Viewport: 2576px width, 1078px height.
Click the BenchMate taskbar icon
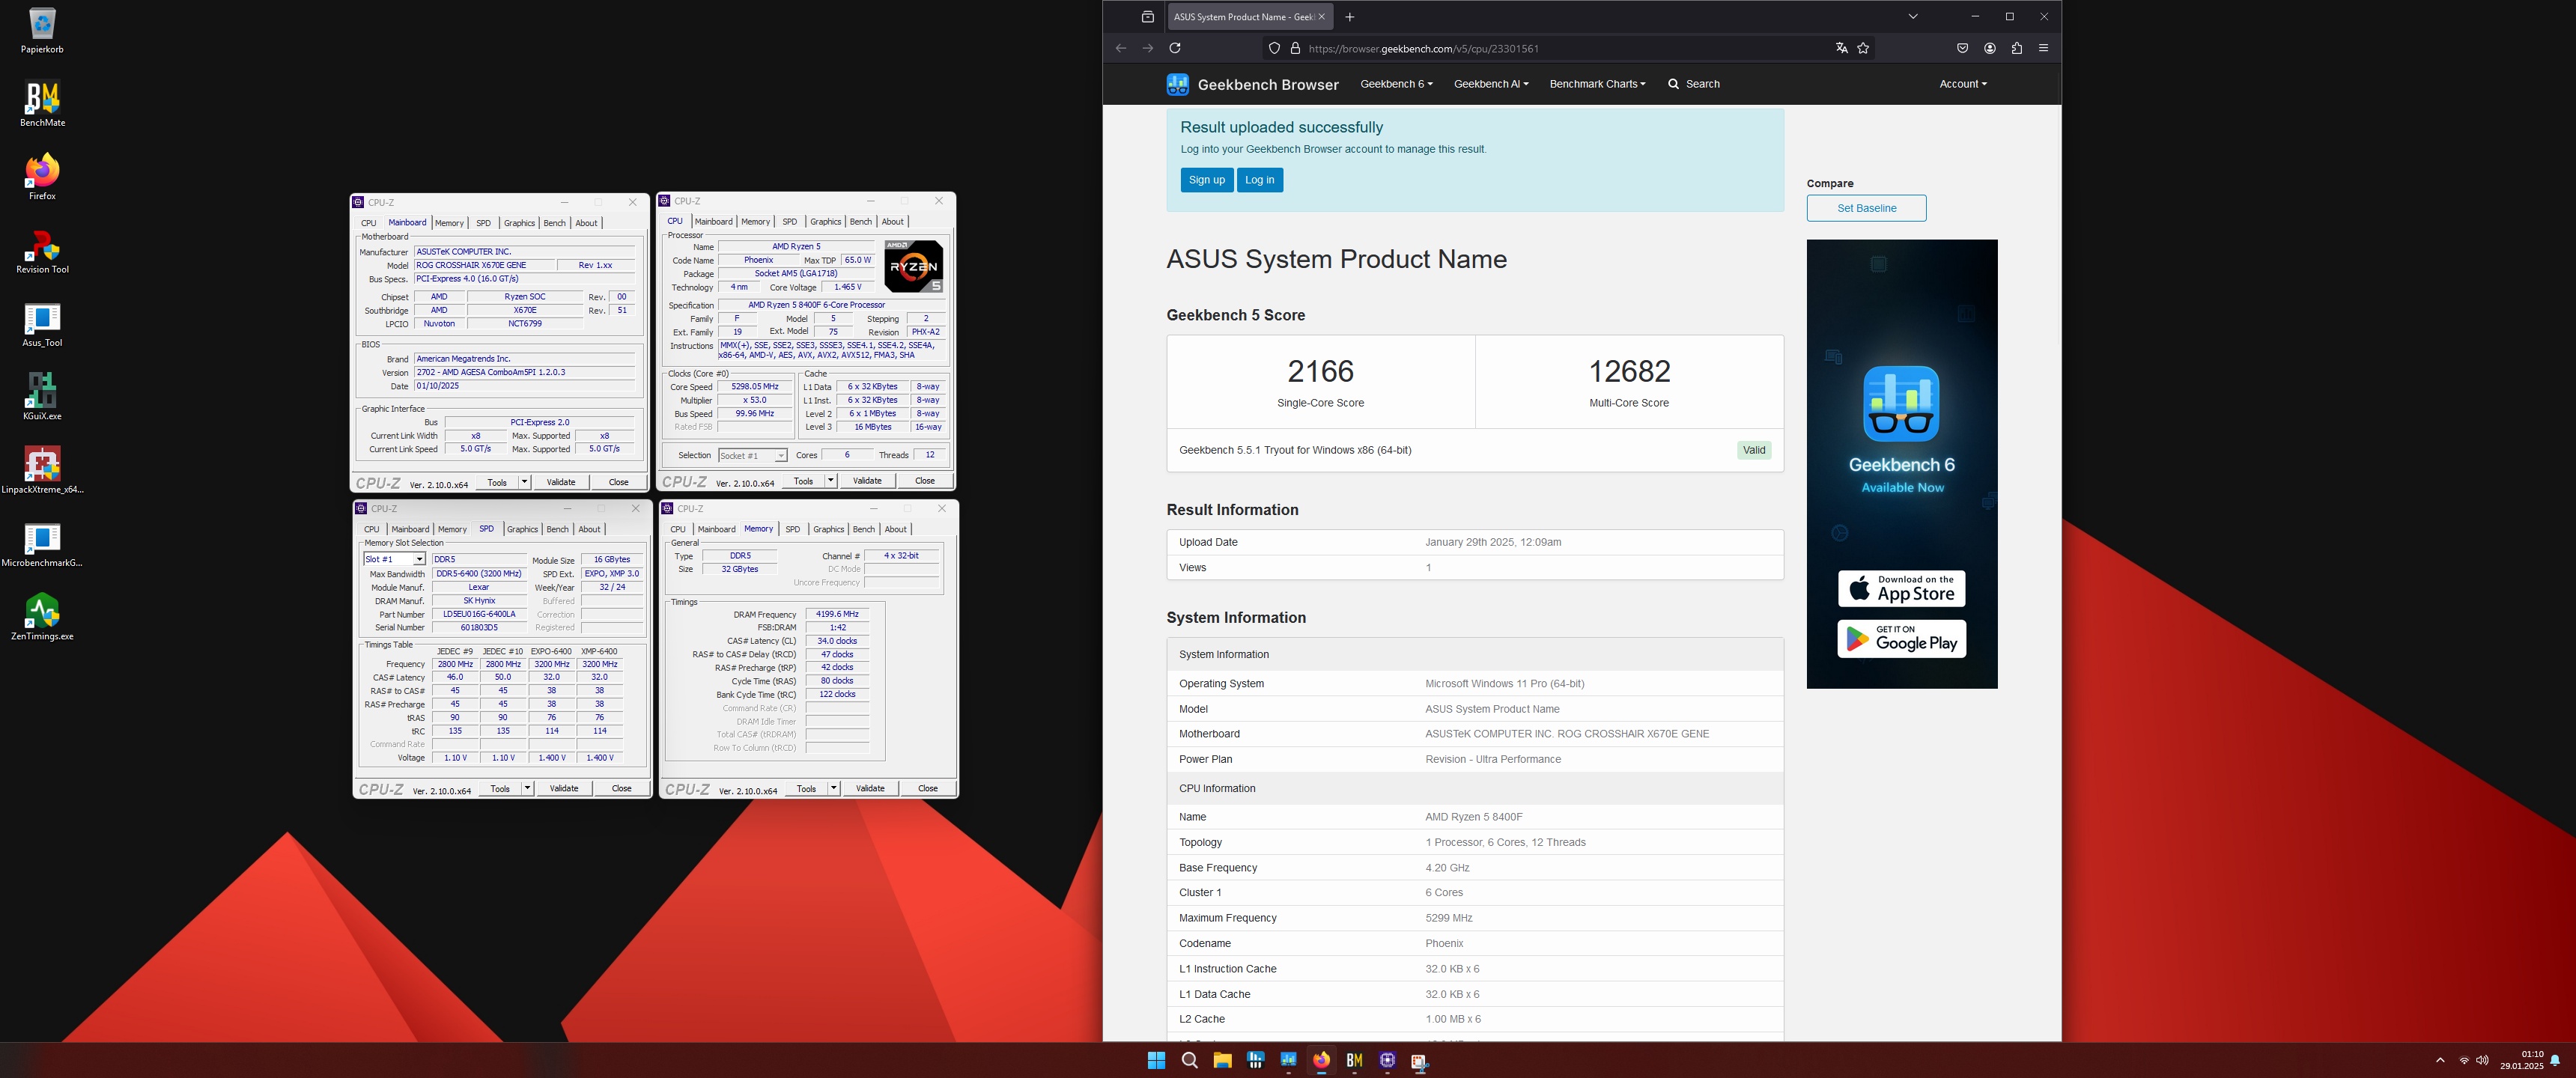click(x=1354, y=1060)
